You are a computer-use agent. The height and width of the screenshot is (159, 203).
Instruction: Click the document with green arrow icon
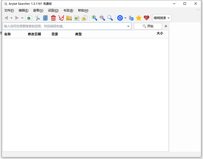click(x=77, y=18)
